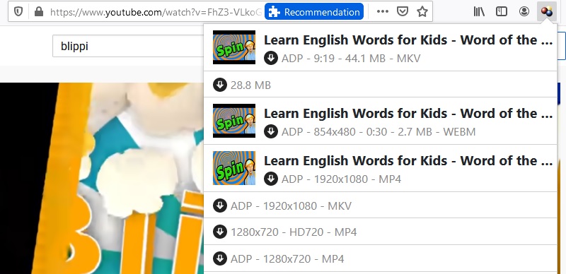The image size is (566, 274).
Task: Download icon for ADP 1920x1080 MKV
Action: (x=220, y=206)
